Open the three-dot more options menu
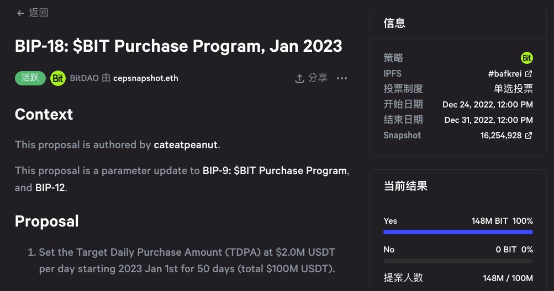Screen dimensions: 554x291 [342, 78]
